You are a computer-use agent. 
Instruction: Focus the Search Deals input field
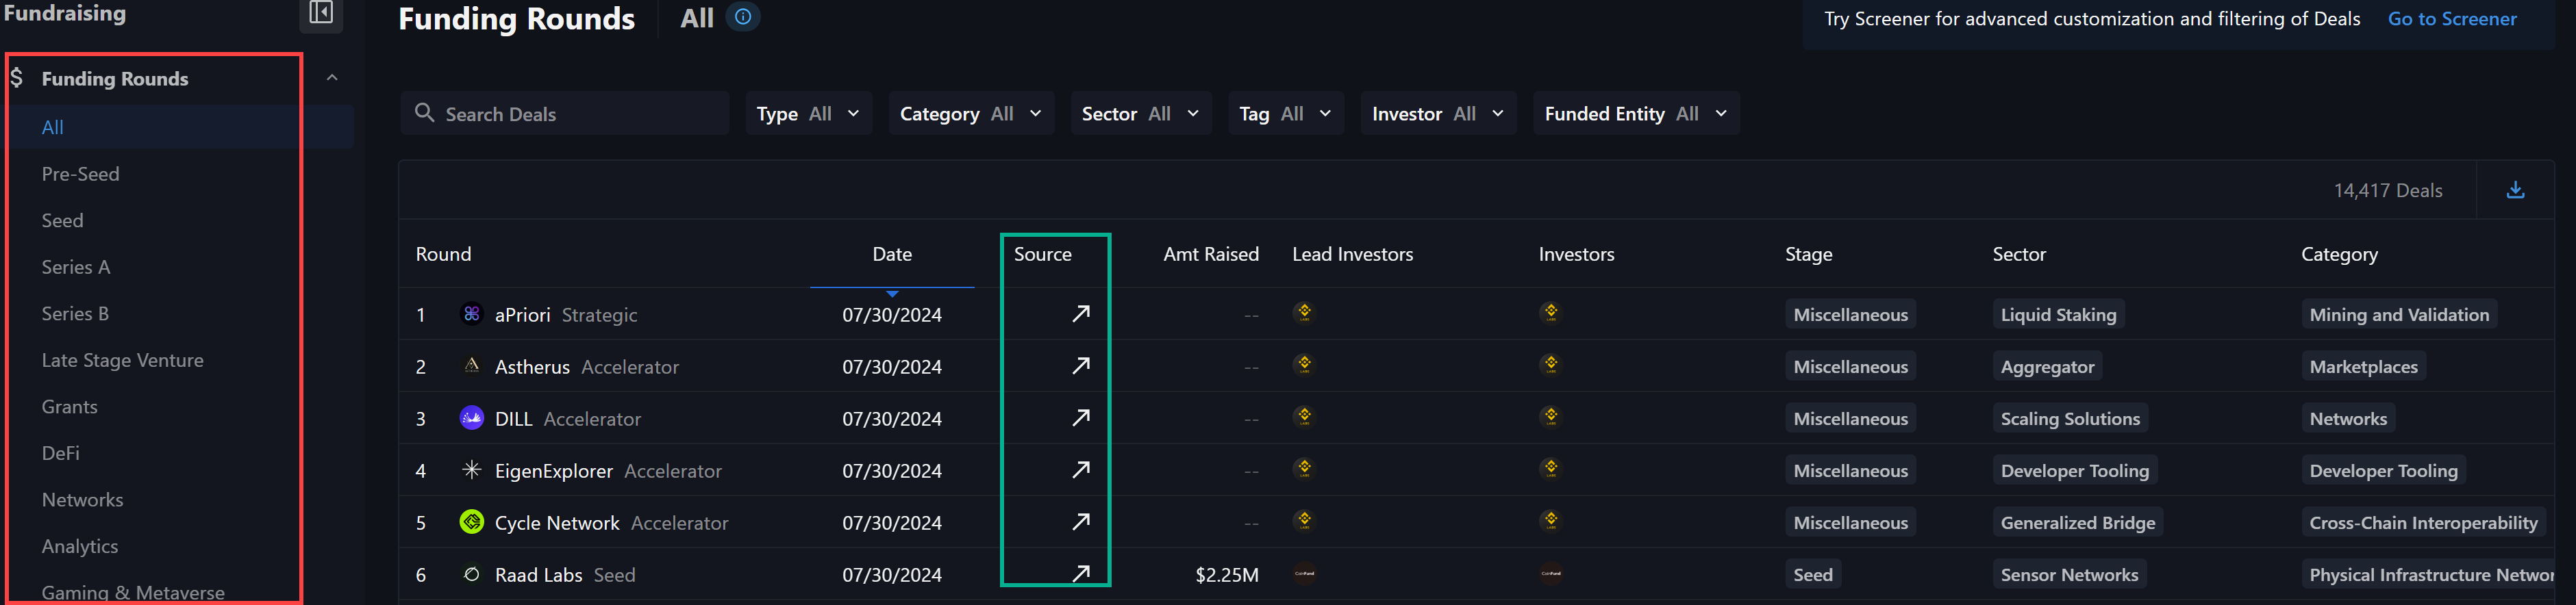point(565,113)
